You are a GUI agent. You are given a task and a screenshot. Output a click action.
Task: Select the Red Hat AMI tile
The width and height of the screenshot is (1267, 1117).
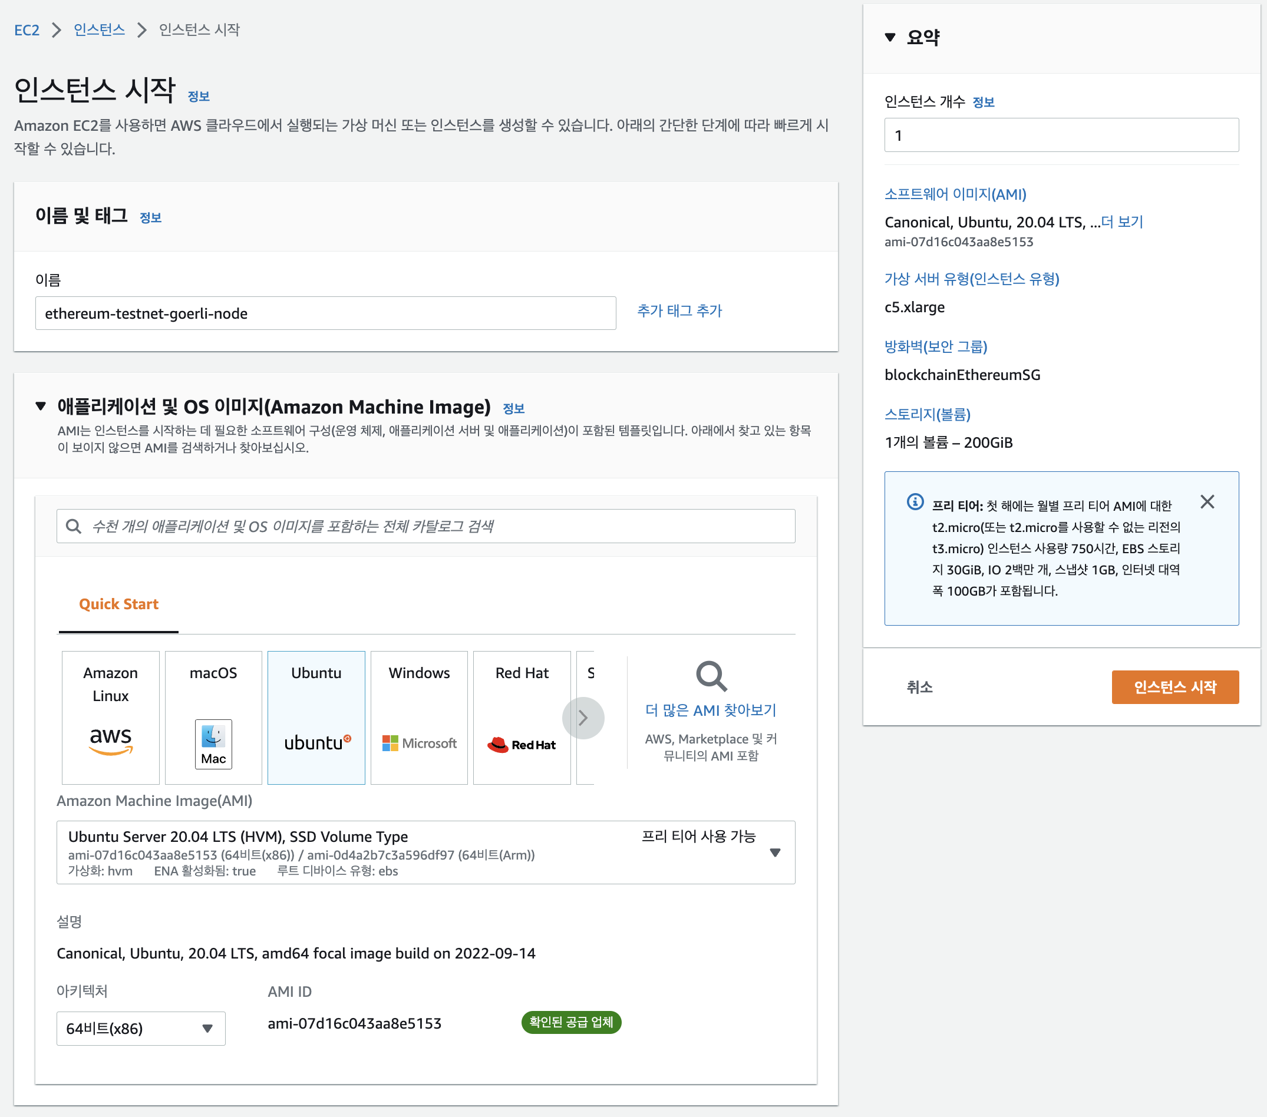point(522,717)
